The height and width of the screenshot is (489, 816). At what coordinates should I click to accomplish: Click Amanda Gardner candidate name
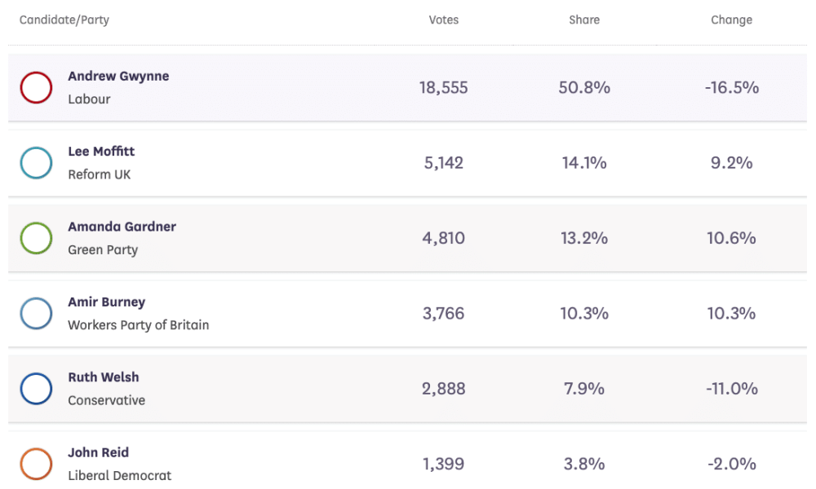(122, 227)
